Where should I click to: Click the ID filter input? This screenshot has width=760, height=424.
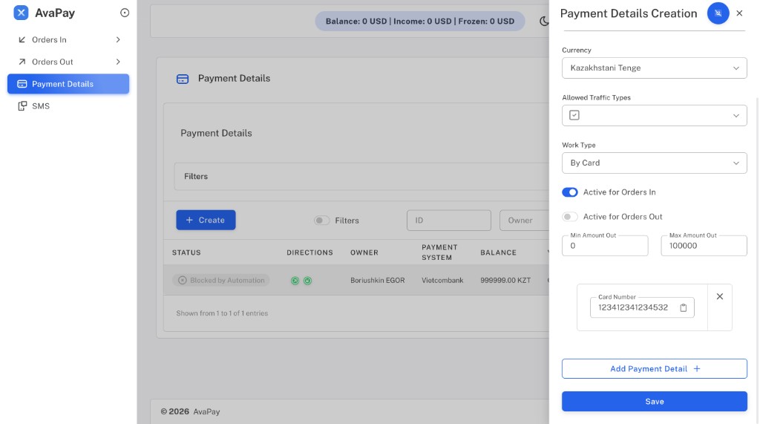tap(449, 221)
